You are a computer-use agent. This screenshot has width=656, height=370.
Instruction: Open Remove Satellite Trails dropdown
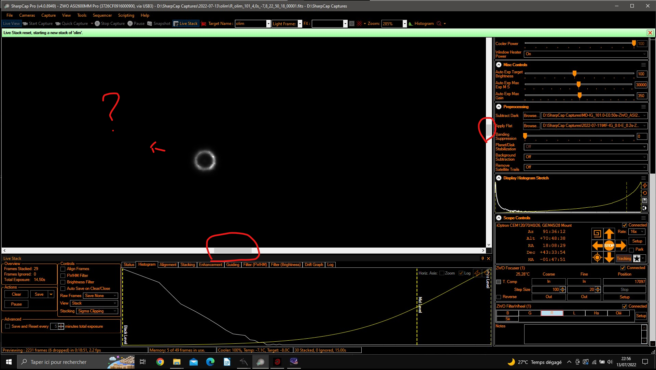[585, 167]
